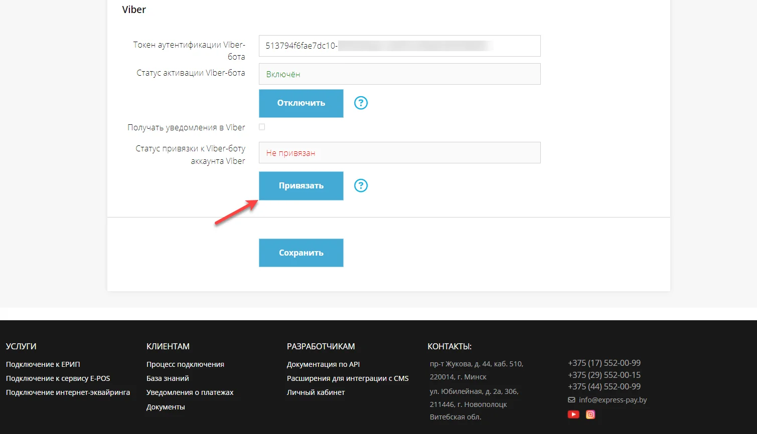The height and width of the screenshot is (434, 757).
Task: Open Документы link in footer
Action: [x=166, y=407]
